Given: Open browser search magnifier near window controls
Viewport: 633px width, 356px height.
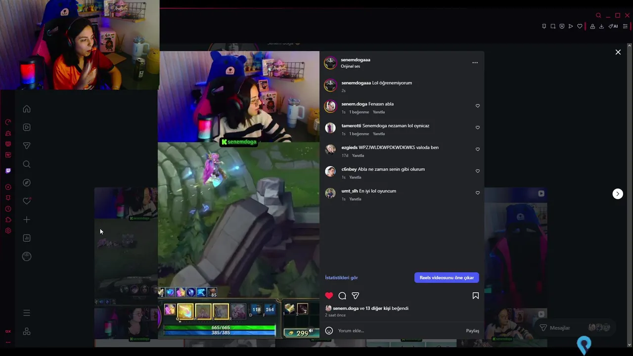Looking at the screenshot, I should click(x=598, y=15).
